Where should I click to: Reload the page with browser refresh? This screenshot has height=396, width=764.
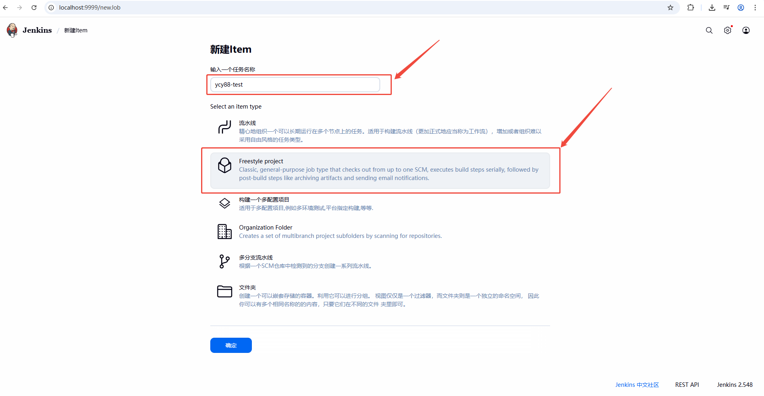tap(34, 8)
